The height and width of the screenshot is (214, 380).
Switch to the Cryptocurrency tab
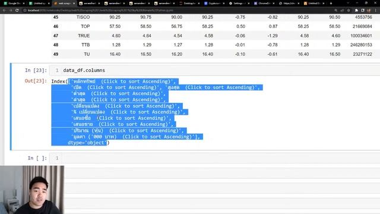214,4
